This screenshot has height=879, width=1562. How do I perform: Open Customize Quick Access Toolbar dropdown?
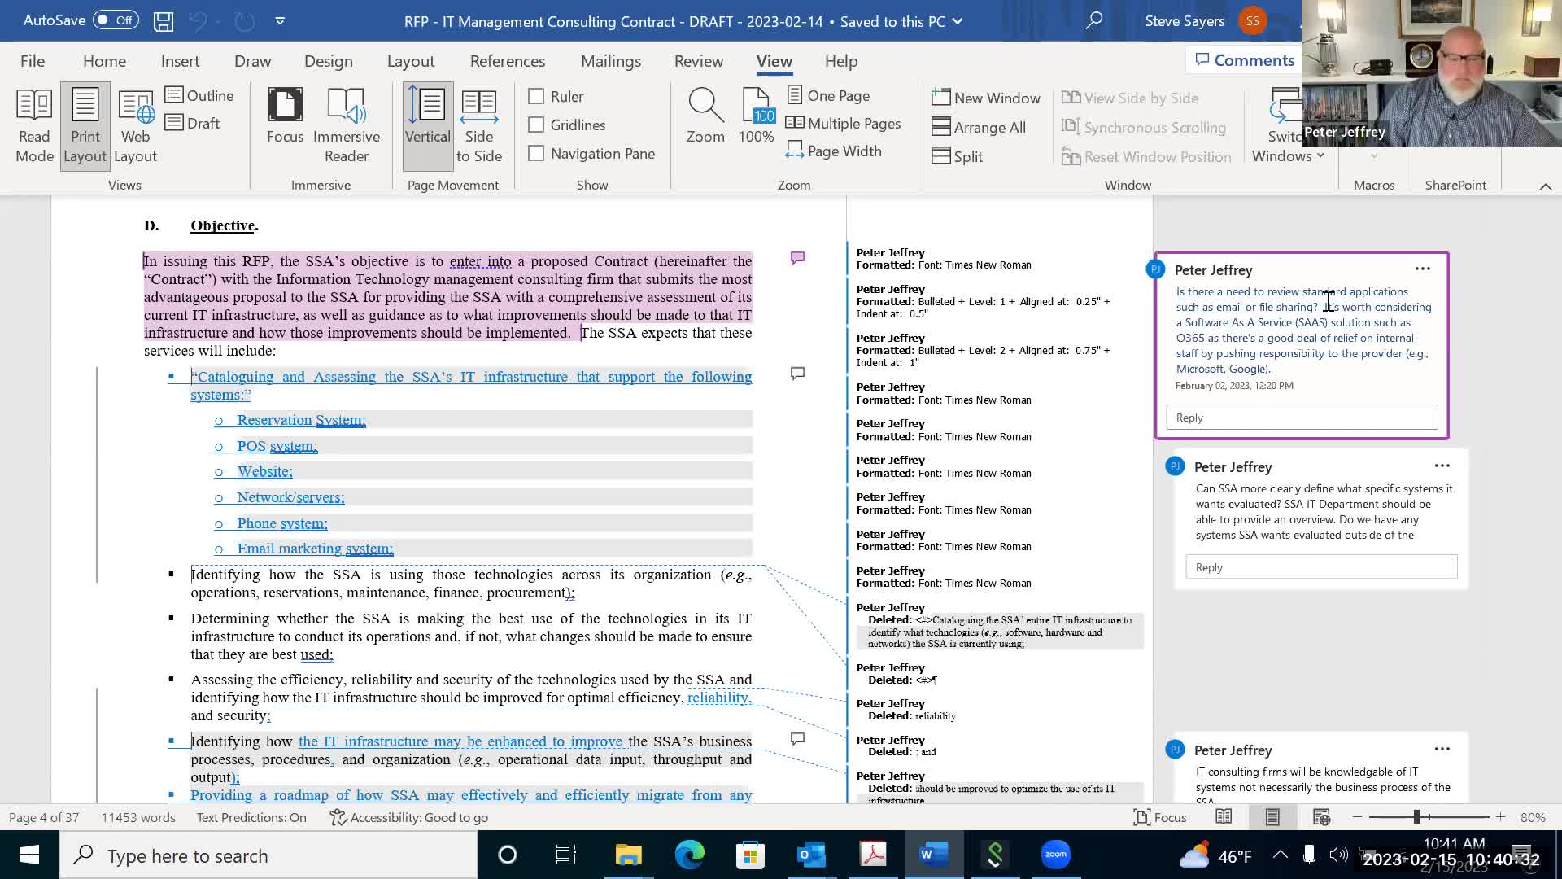280,21
